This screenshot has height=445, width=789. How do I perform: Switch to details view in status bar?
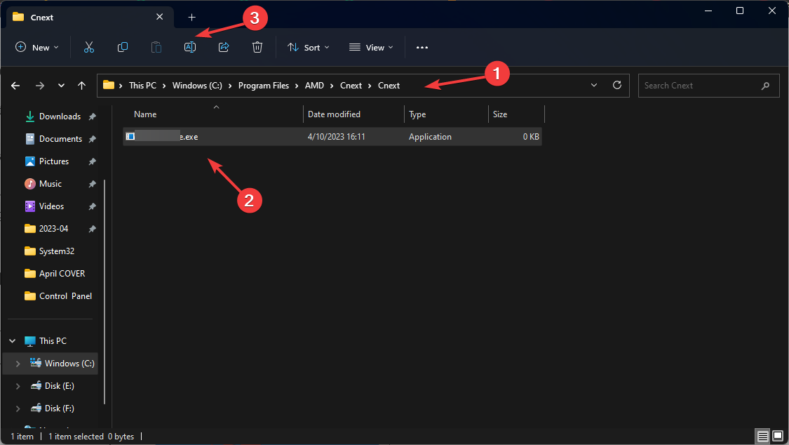763,436
